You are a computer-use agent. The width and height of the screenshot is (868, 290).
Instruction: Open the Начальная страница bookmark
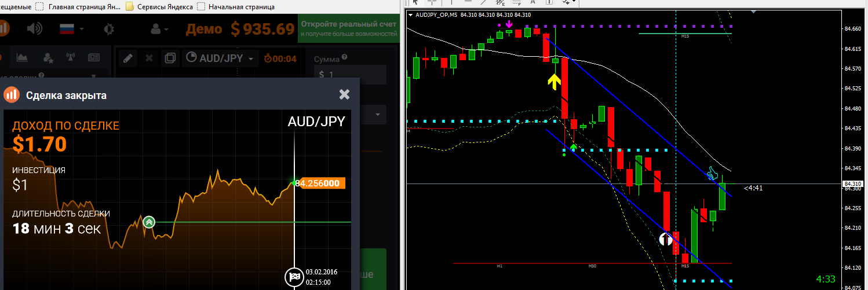pyautogui.click(x=236, y=7)
